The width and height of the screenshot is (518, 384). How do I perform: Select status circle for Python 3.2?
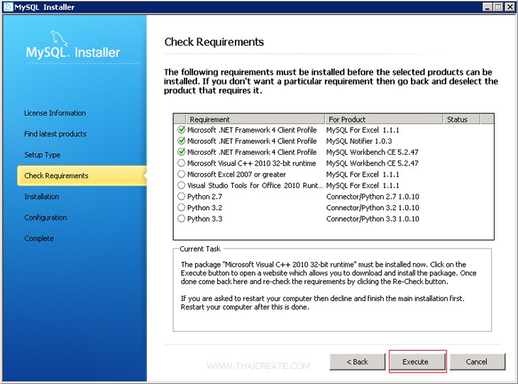pos(181,207)
